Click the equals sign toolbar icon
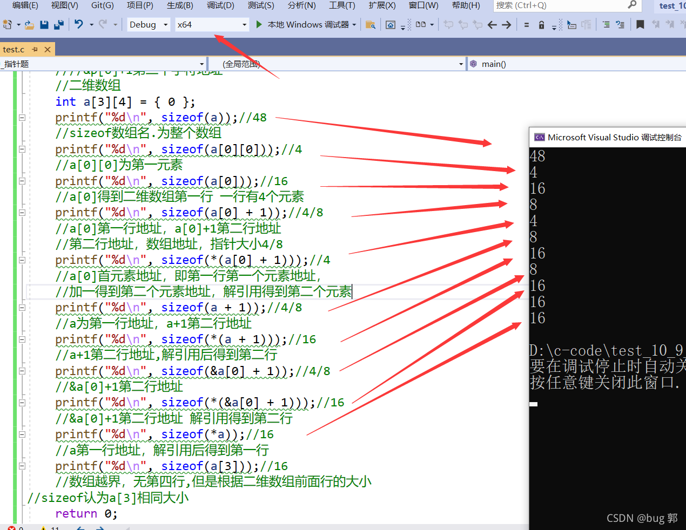The height and width of the screenshot is (530, 686). tap(527, 25)
